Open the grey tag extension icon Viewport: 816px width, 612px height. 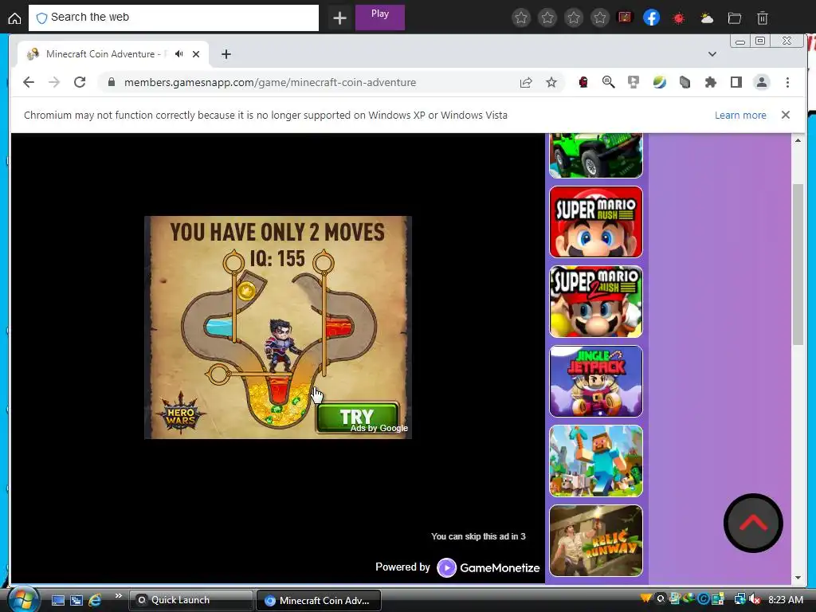point(685,82)
